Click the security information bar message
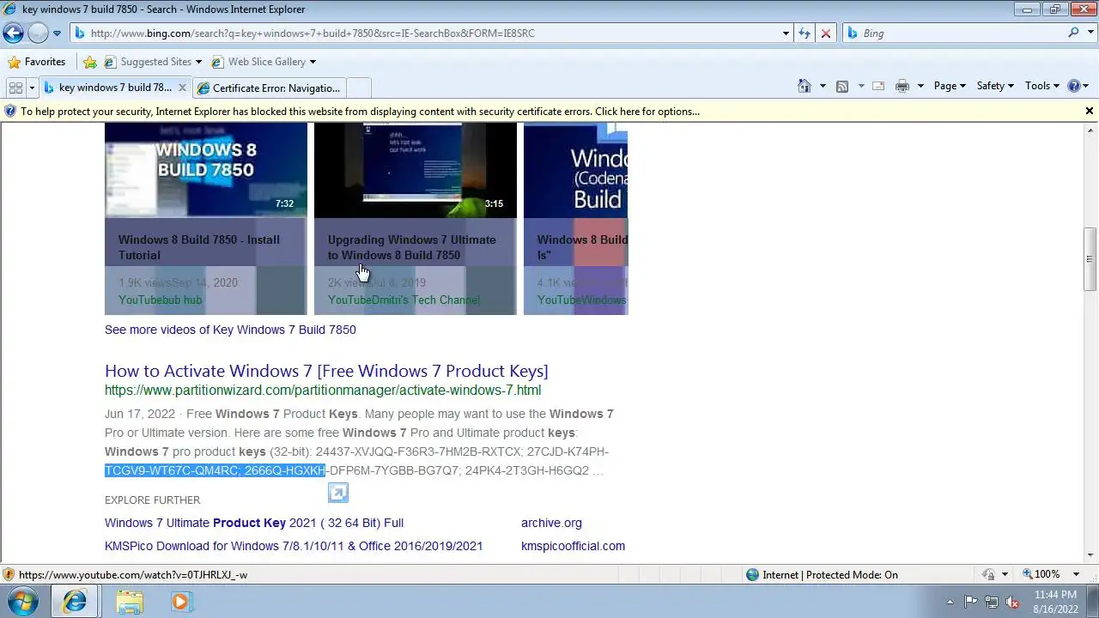The width and height of the screenshot is (1099, 618). pos(360,112)
